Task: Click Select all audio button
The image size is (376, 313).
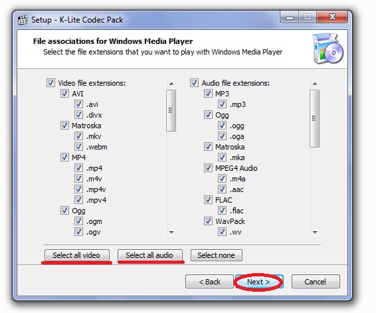Action: pyautogui.click(x=150, y=255)
